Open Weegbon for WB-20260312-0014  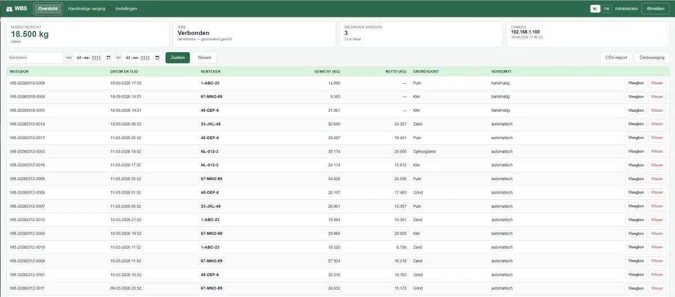pos(636,124)
